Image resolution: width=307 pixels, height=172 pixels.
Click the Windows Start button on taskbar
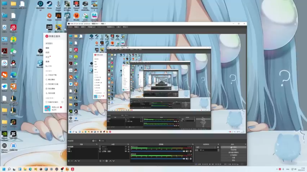[4, 169]
